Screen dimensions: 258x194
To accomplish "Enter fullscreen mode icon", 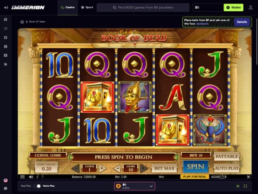I will 245,186.
